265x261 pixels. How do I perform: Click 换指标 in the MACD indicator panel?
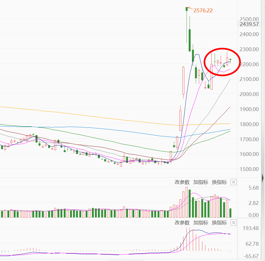tap(219, 223)
